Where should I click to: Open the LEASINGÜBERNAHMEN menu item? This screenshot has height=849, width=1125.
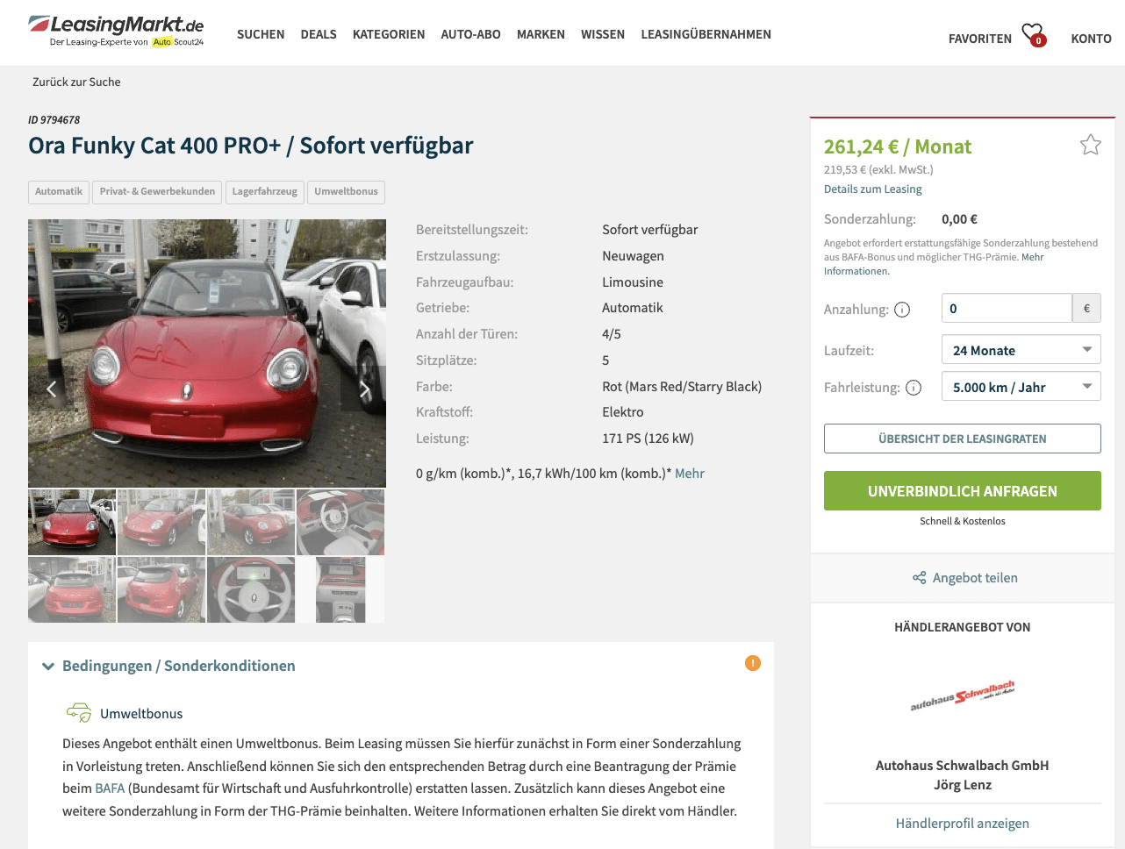pyautogui.click(x=706, y=34)
